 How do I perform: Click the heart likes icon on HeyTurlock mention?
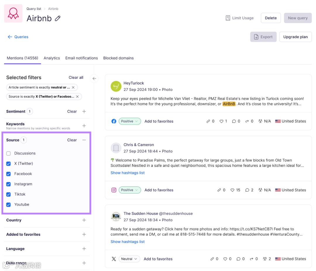click(221, 121)
